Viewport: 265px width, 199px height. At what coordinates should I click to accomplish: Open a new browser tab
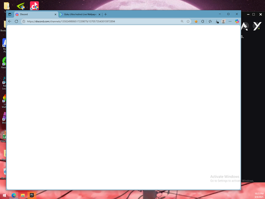pos(105,14)
